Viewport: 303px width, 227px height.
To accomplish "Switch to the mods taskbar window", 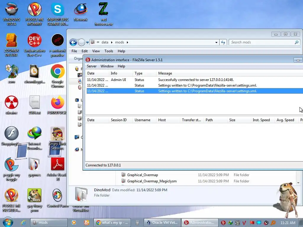I will (49, 223).
